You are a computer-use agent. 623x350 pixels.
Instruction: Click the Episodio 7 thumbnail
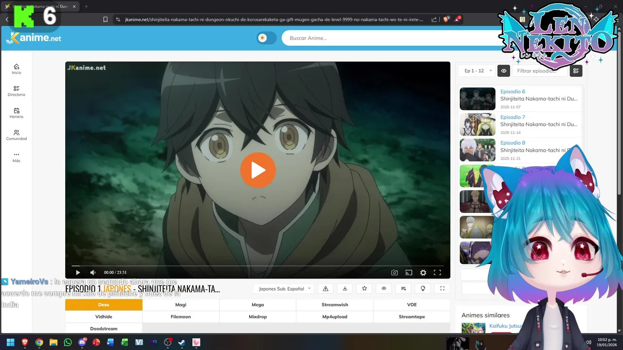(477, 124)
